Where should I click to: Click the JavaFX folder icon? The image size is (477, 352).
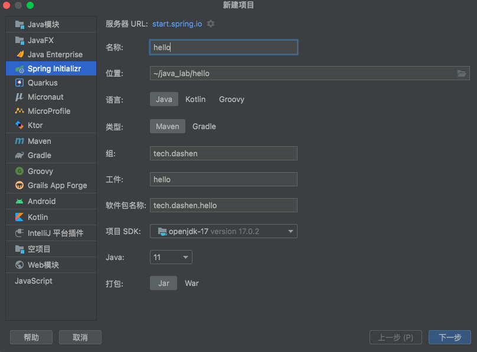tap(19, 41)
